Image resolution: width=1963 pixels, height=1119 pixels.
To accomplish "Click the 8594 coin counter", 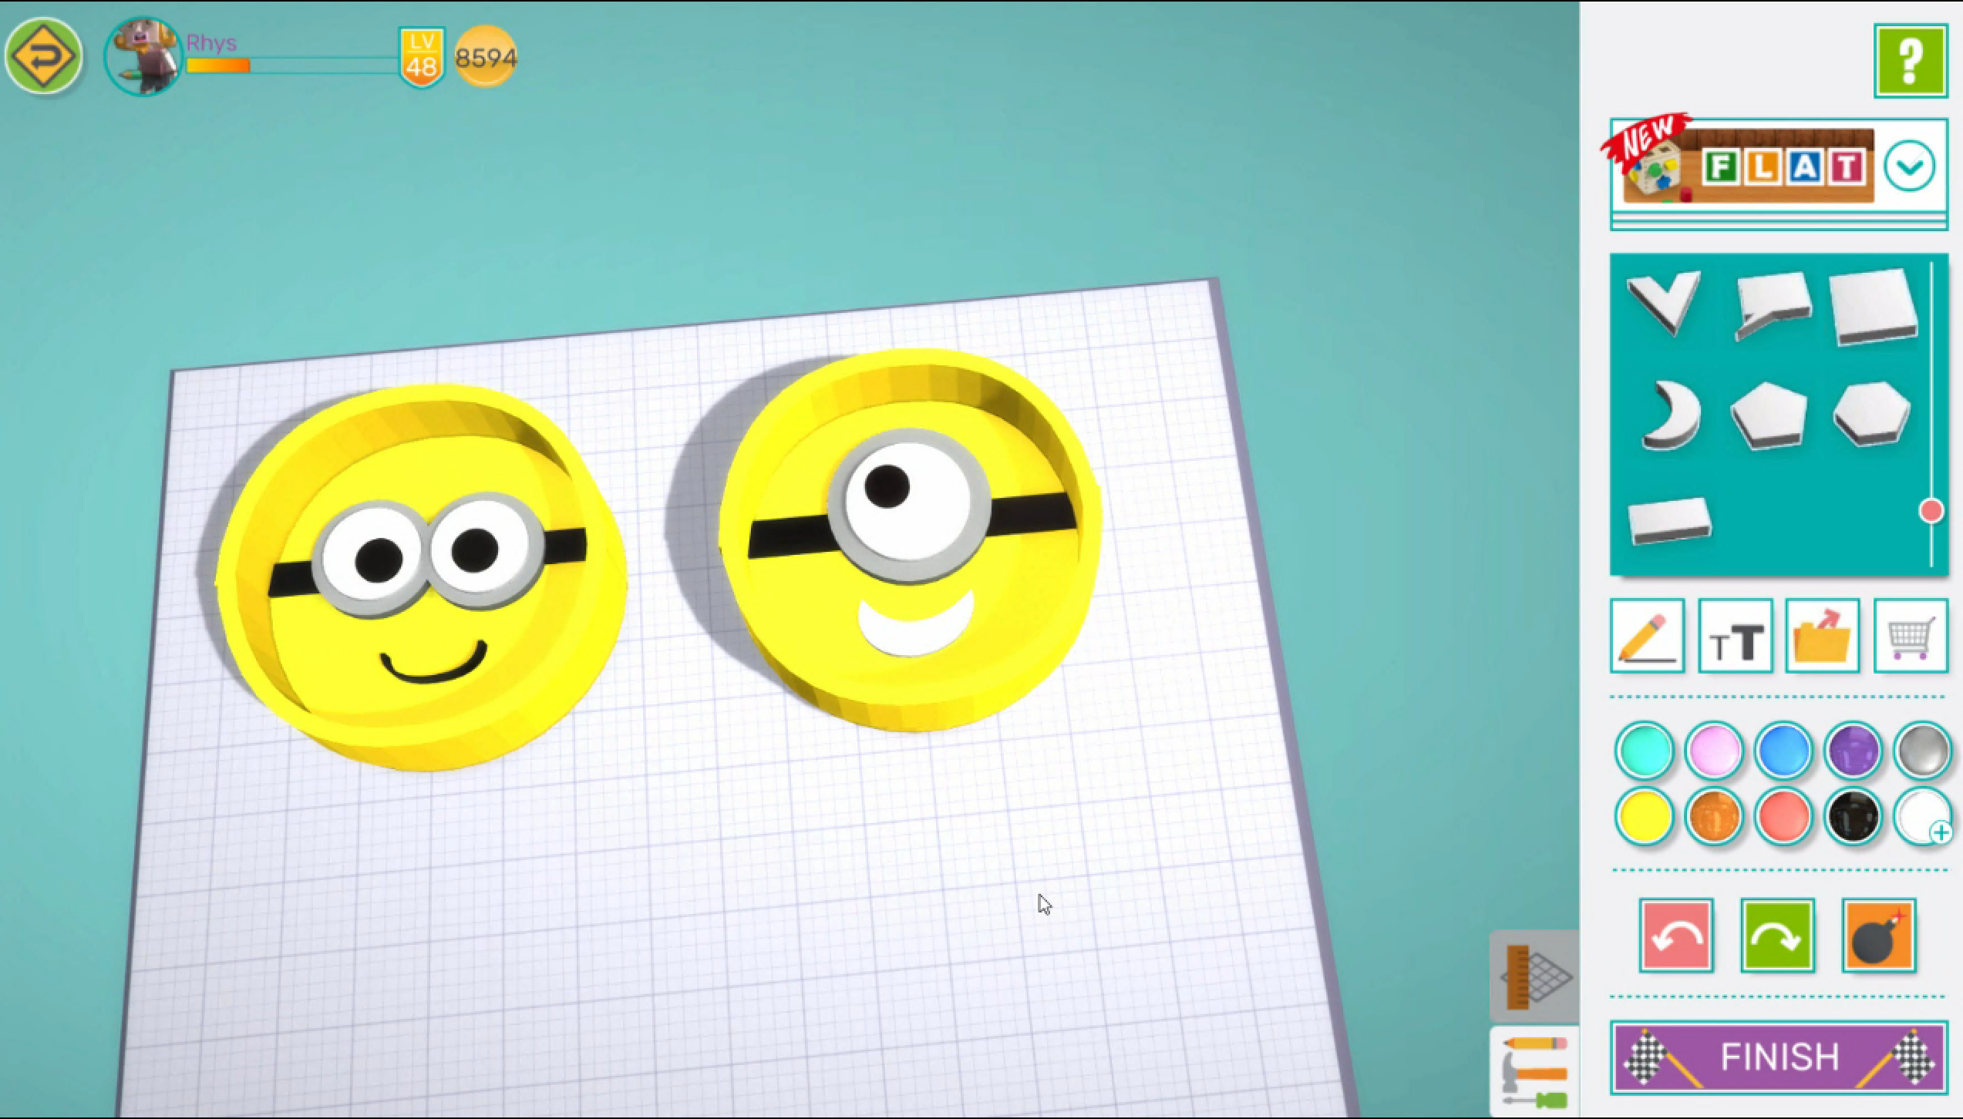I will tap(485, 57).
